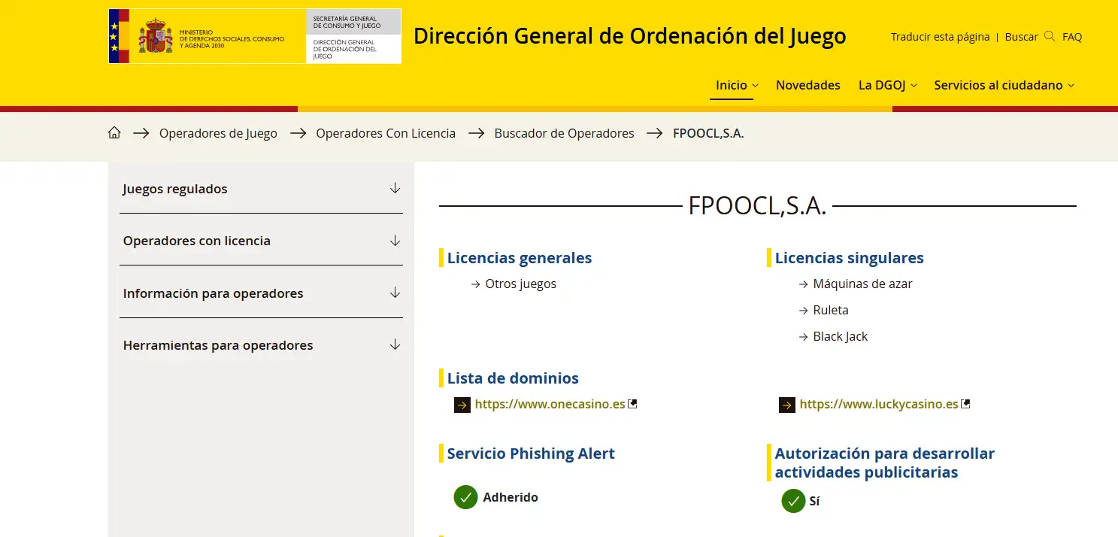Click Otros juegos license entry
Viewport: 1118px width, 537px height.
[520, 284]
